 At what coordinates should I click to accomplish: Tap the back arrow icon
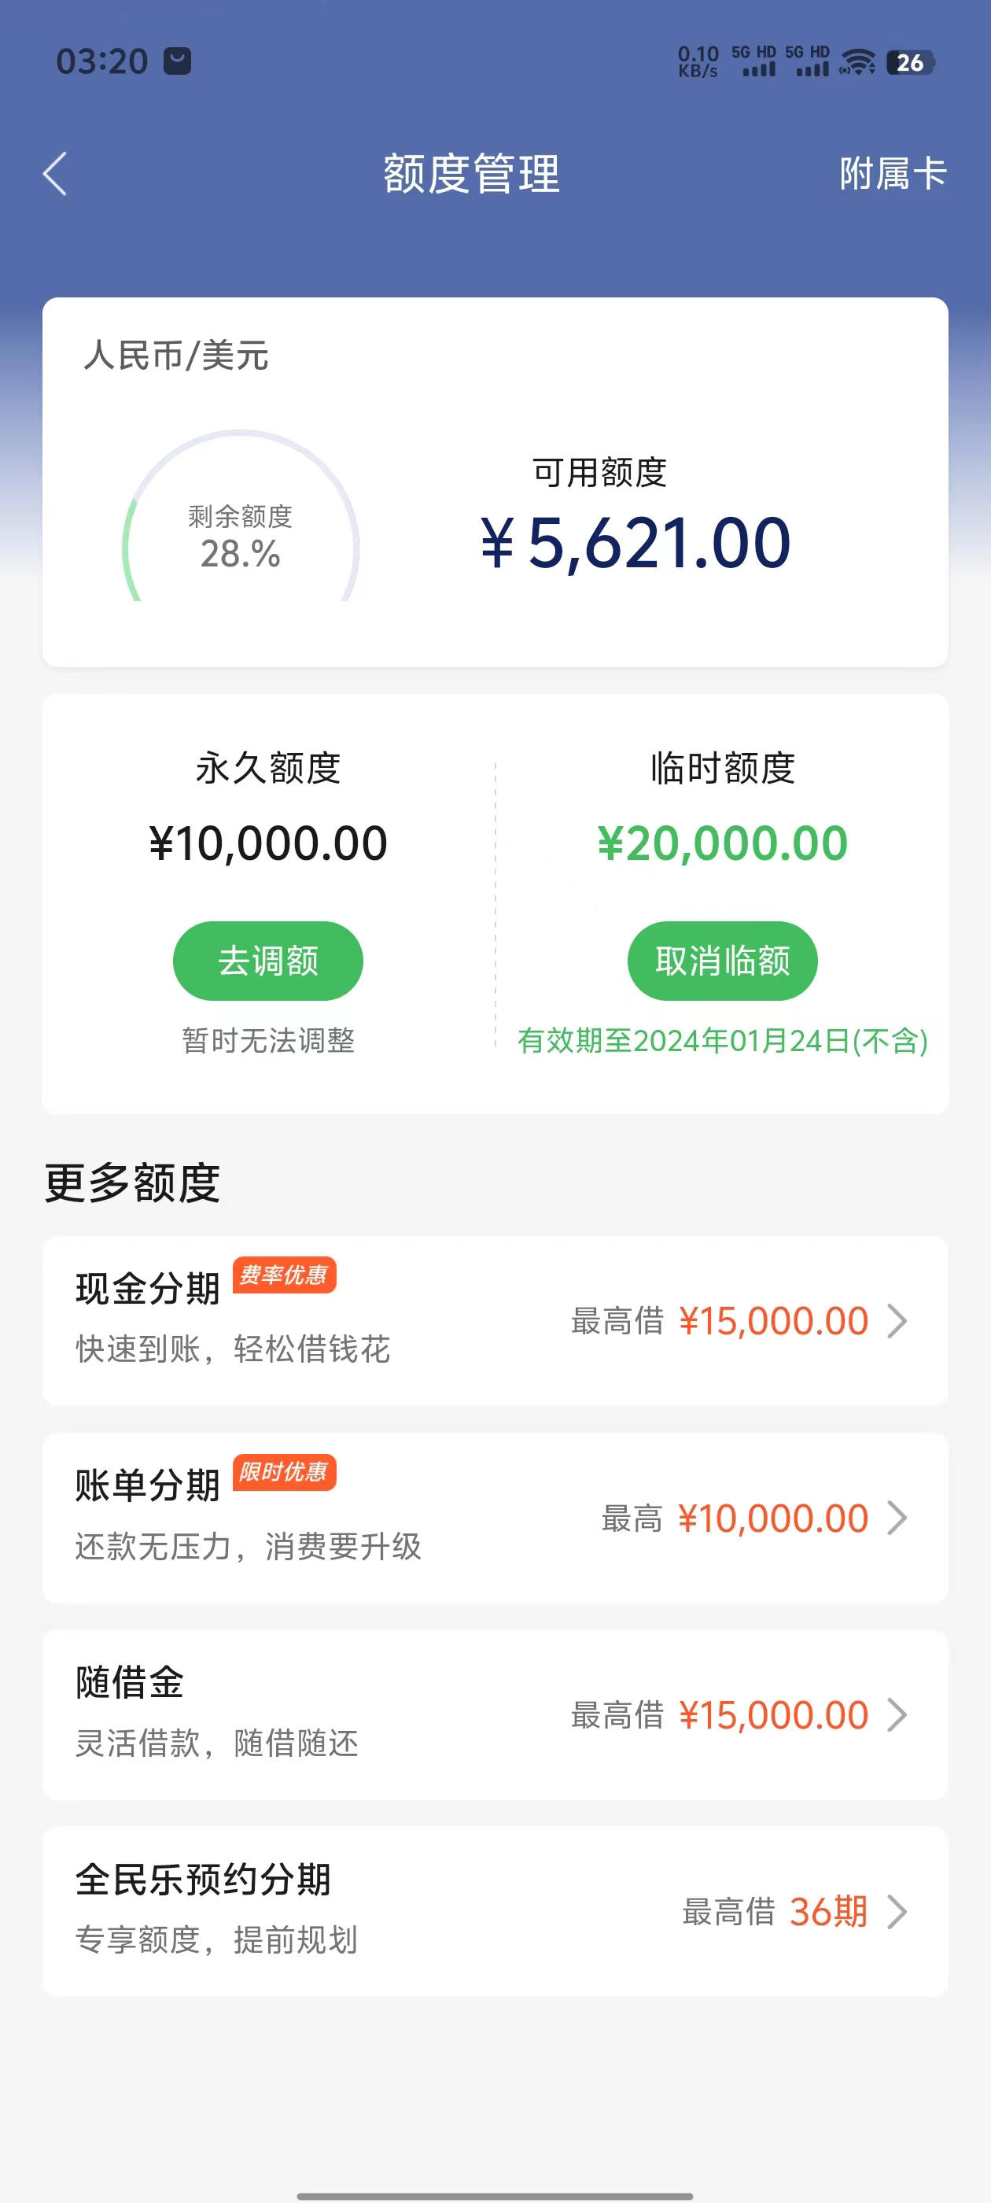[x=55, y=174]
